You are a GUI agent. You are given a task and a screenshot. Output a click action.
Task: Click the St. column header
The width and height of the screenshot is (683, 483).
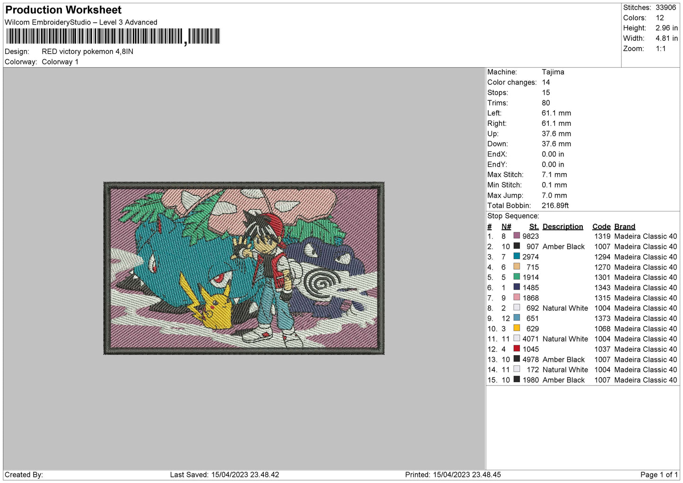534,227
